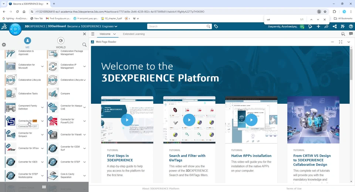Open the compass settings gear icon

pyautogui.click(x=4, y=45)
